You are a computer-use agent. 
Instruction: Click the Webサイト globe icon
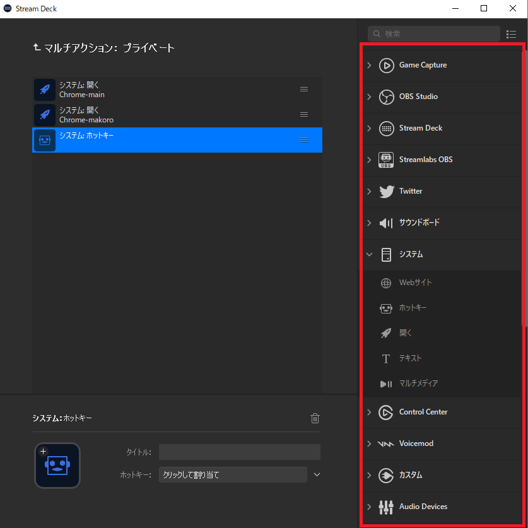point(386,283)
